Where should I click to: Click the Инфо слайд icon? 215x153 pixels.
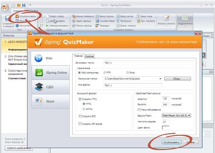[48, 16]
